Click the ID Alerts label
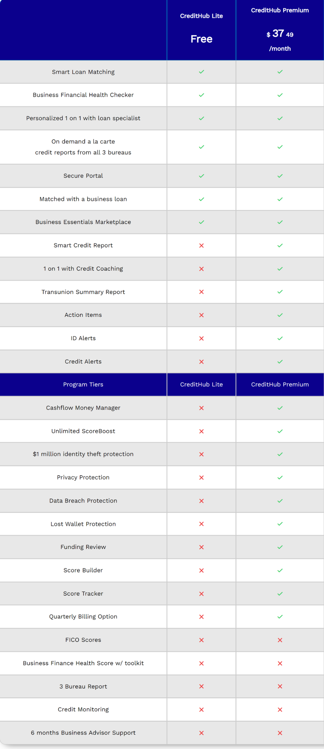The width and height of the screenshot is (324, 749). pyautogui.click(x=83, y=338)
